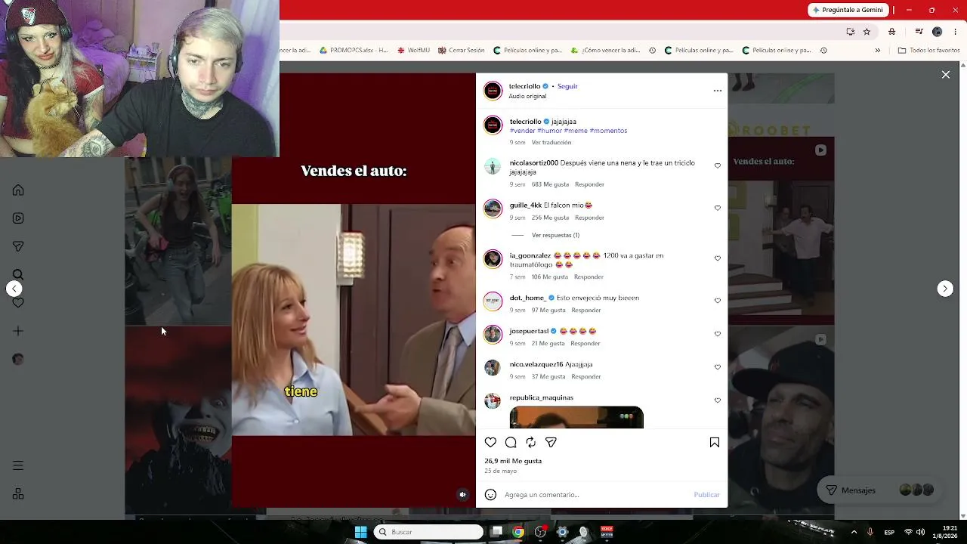Screen dimensions: 967x544
Task: Open the hamburger More menu in the sidebar
Action: tap(18, 465)
